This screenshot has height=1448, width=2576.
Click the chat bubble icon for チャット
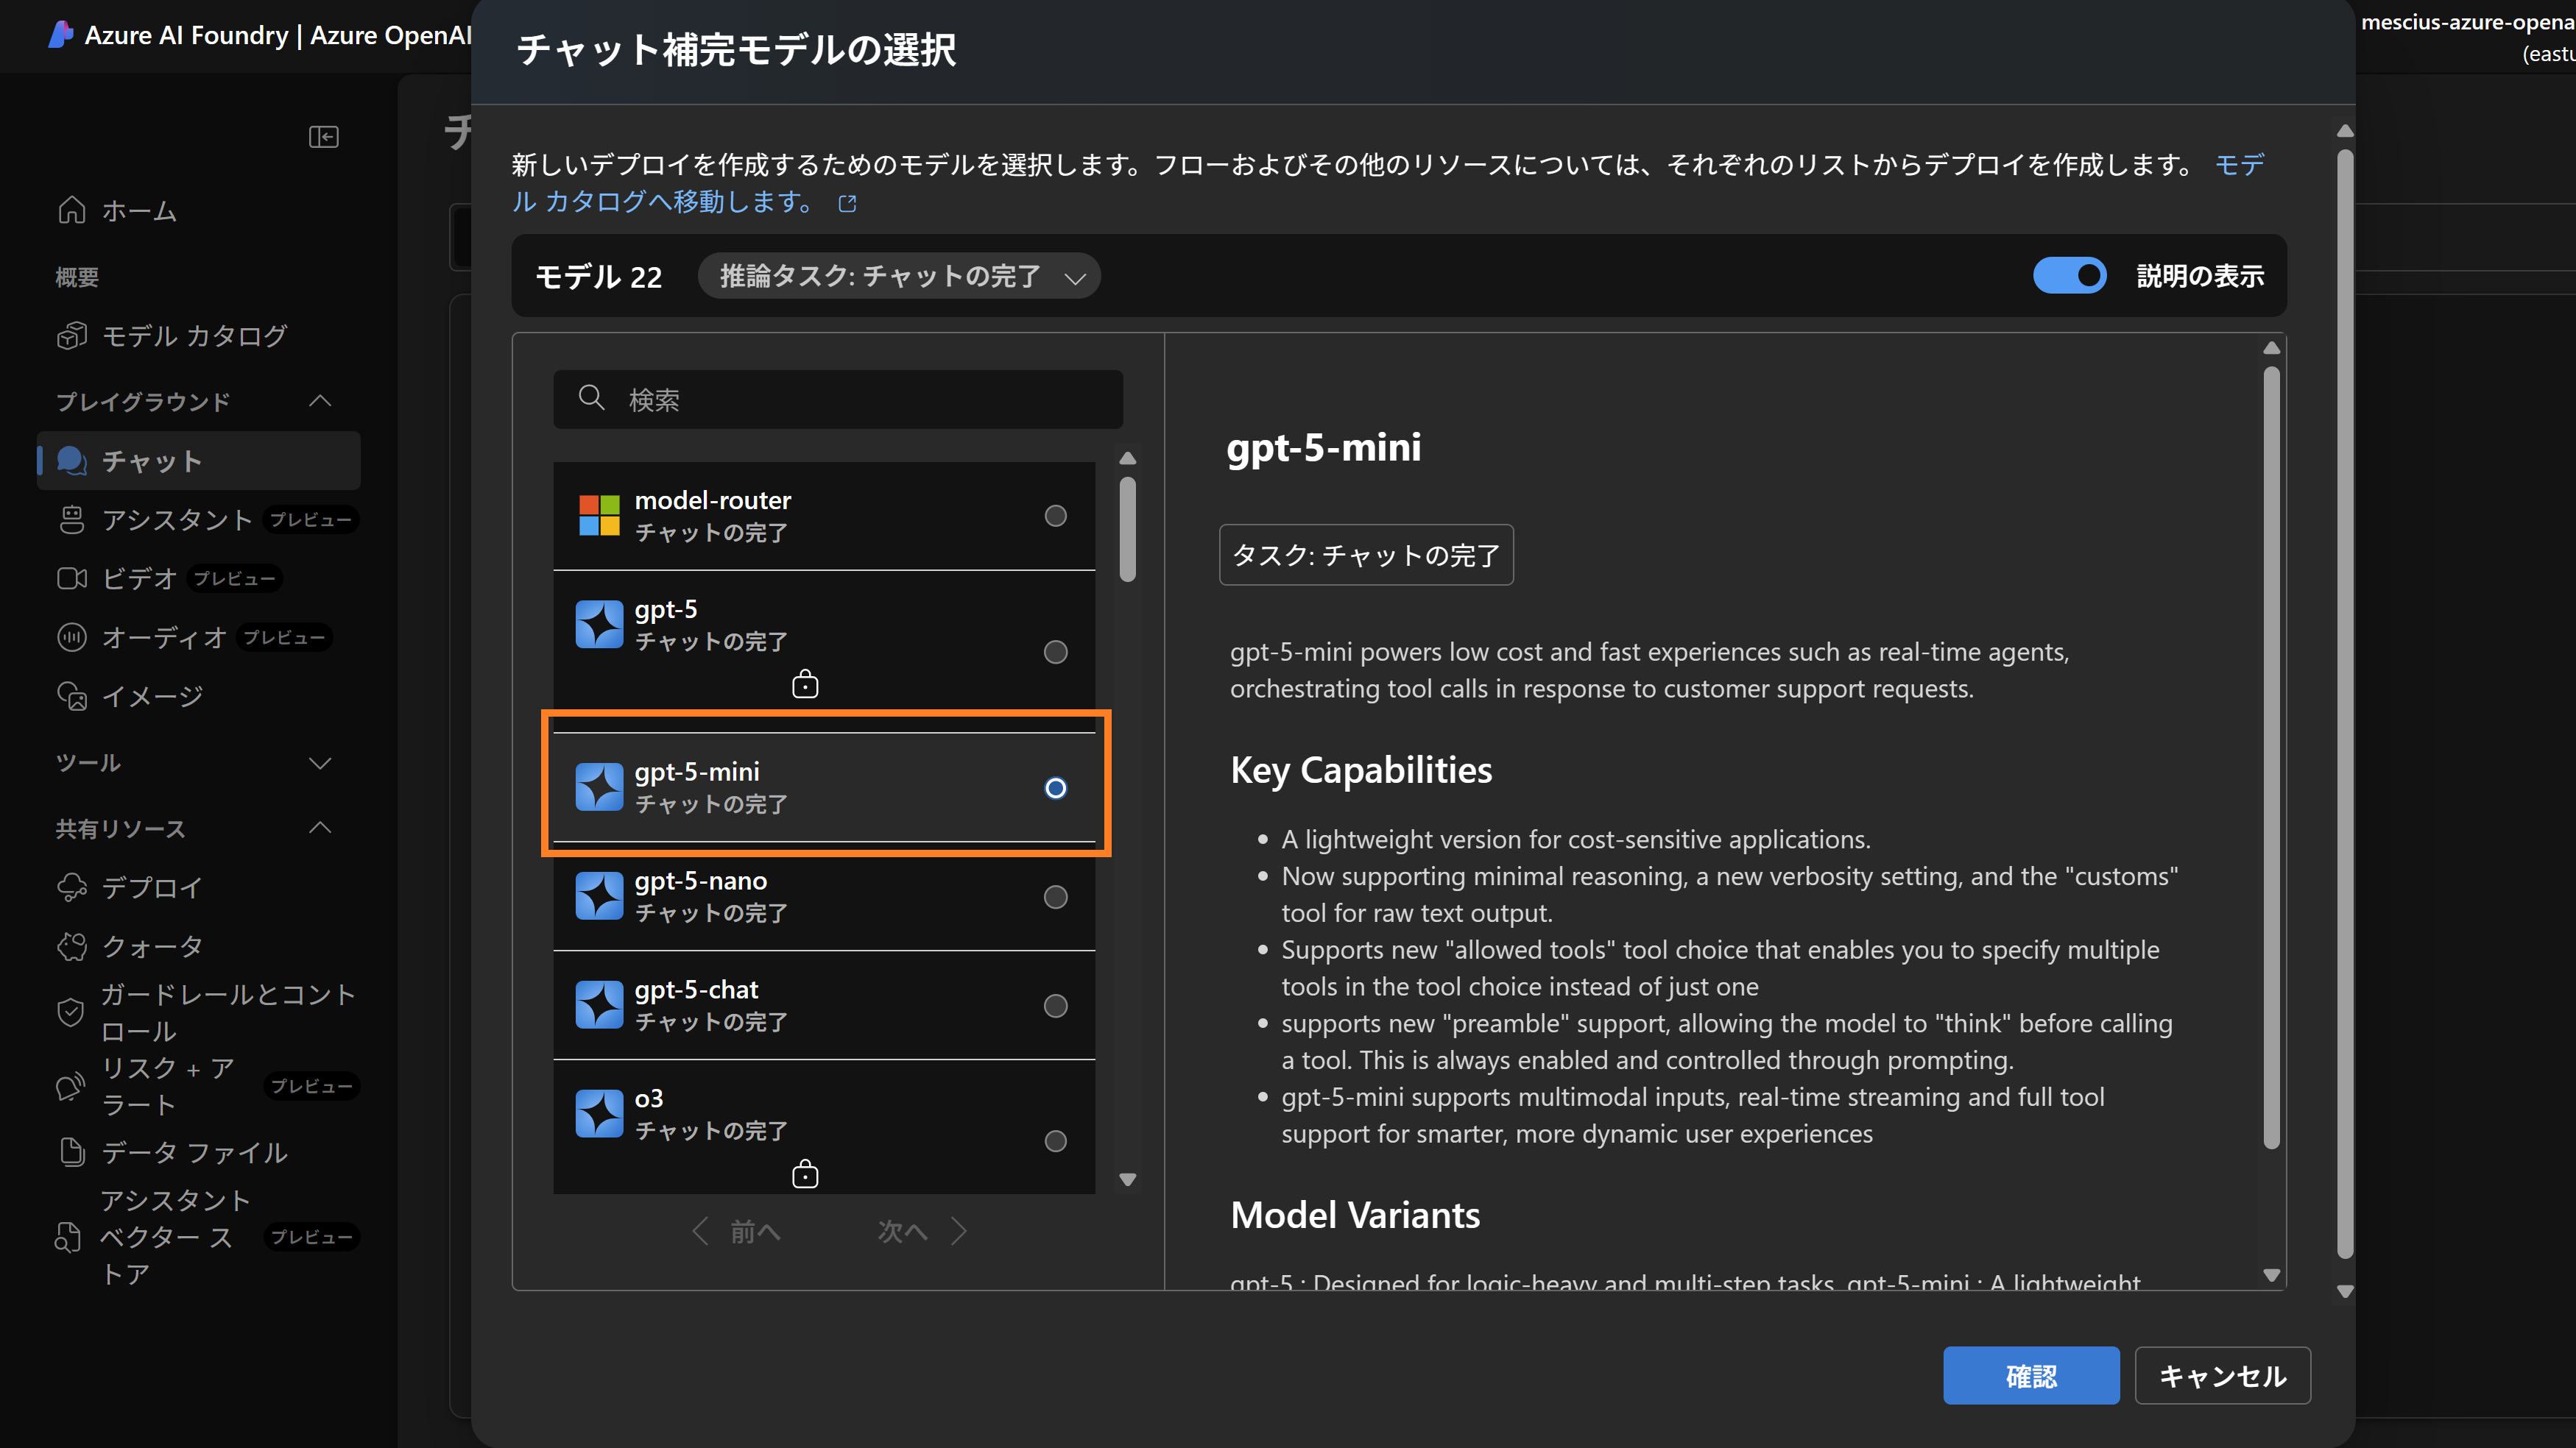click(x=72, y=461)
